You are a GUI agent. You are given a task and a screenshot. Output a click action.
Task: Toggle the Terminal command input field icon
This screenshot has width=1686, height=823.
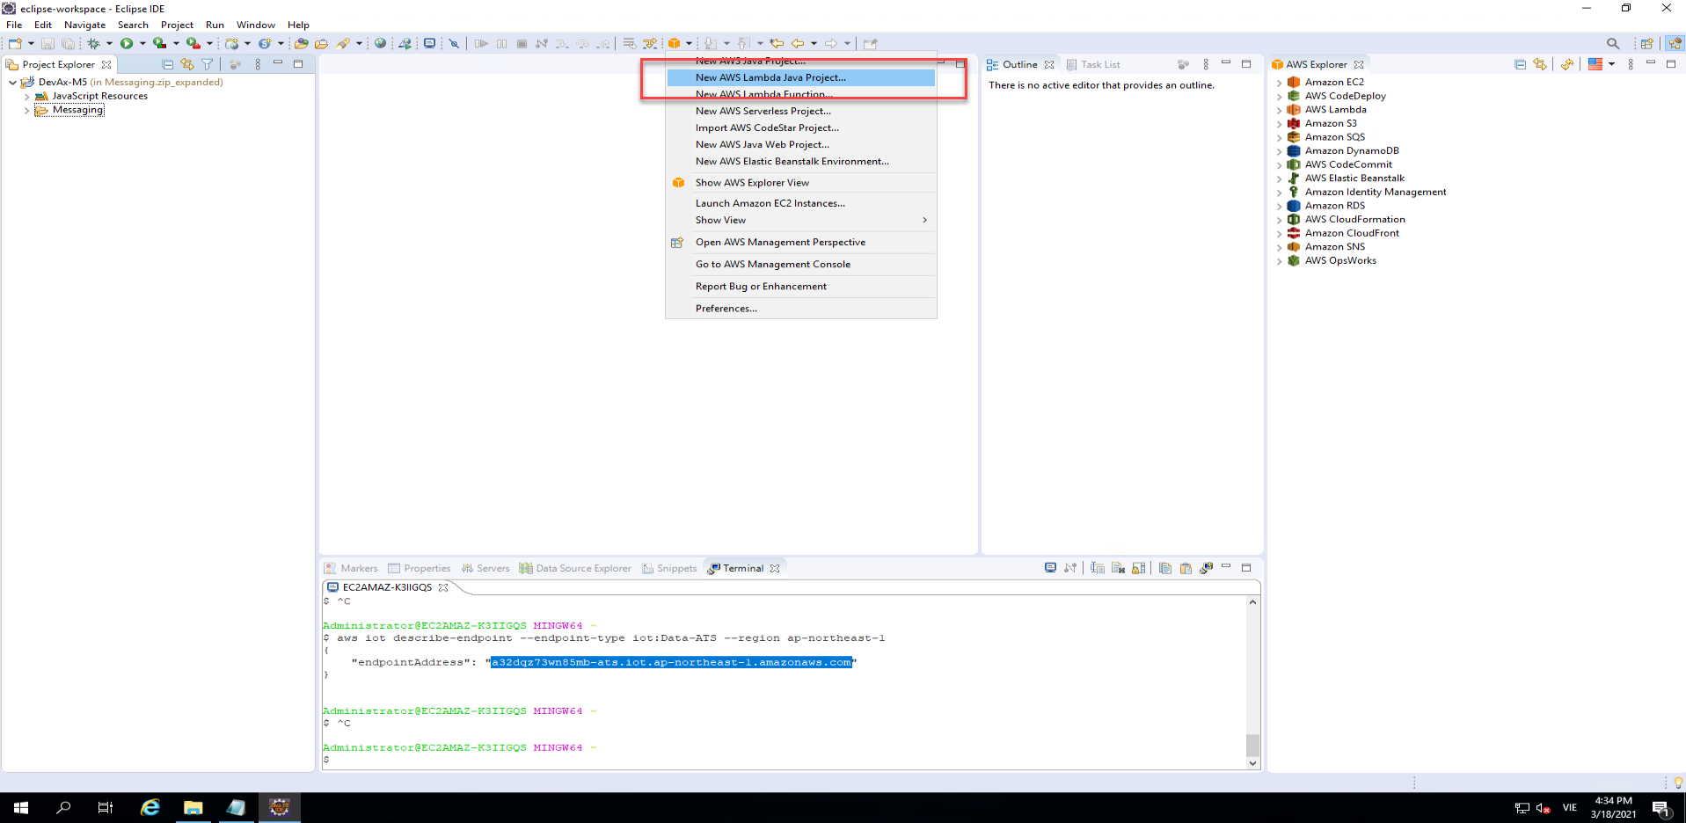[1098, 568]
